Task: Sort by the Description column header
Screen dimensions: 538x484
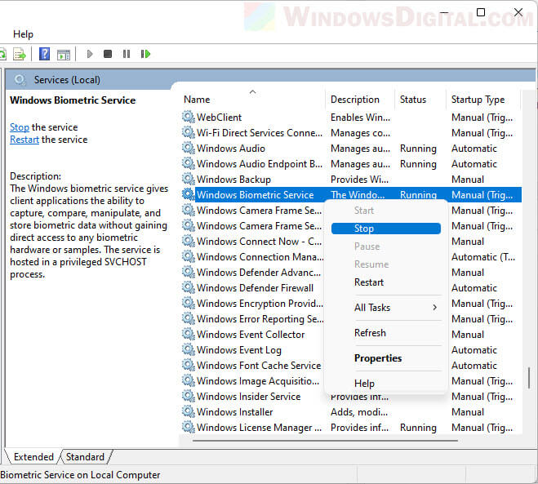Action: (359, 100)
